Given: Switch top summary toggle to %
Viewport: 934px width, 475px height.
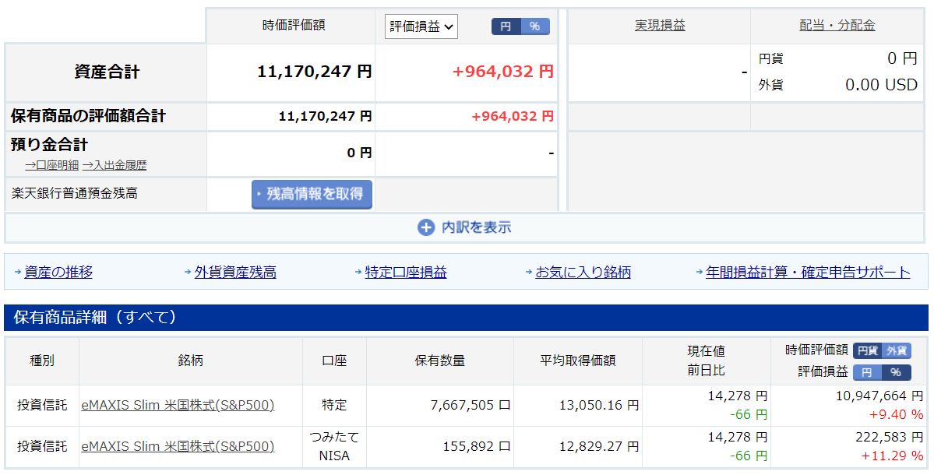Looking at the screenshot, I should [534, 26].
